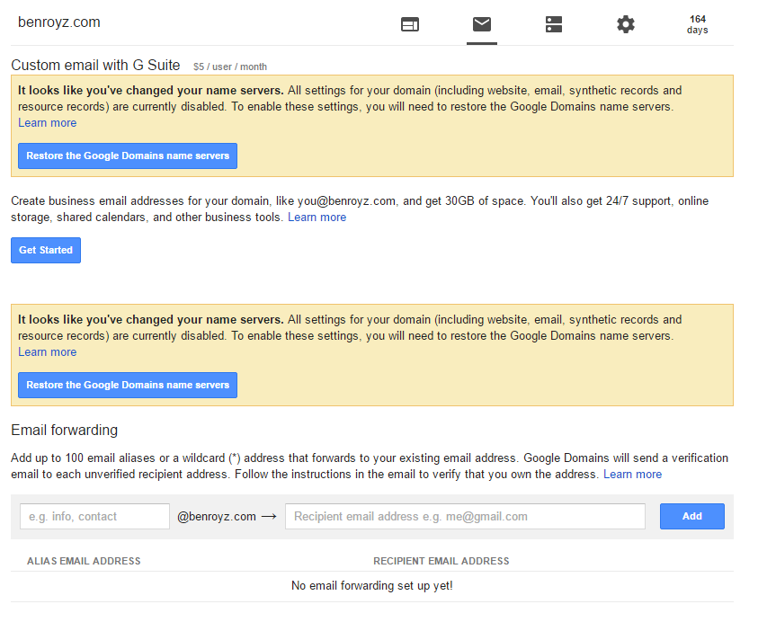Focus the Recipient email address field

pos(465,517)
